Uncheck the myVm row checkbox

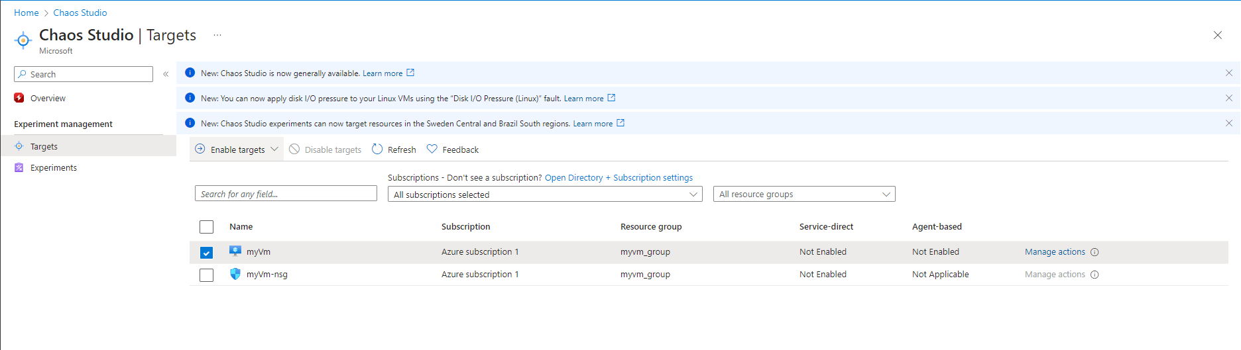point(207,253)
